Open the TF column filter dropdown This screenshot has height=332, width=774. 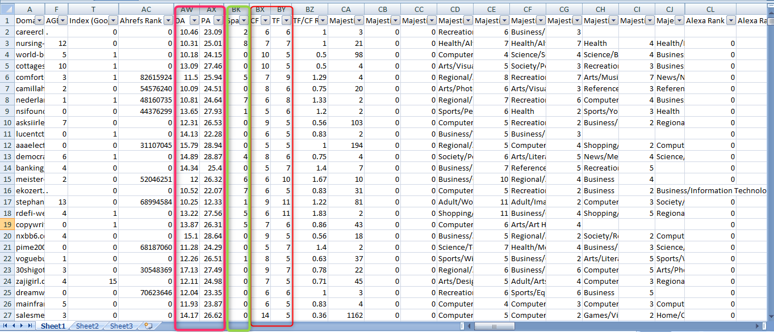tap(286, 20)
